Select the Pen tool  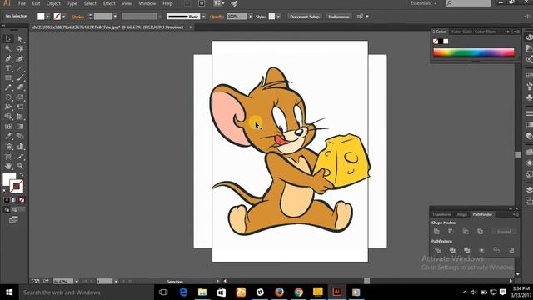pos(8,58)
